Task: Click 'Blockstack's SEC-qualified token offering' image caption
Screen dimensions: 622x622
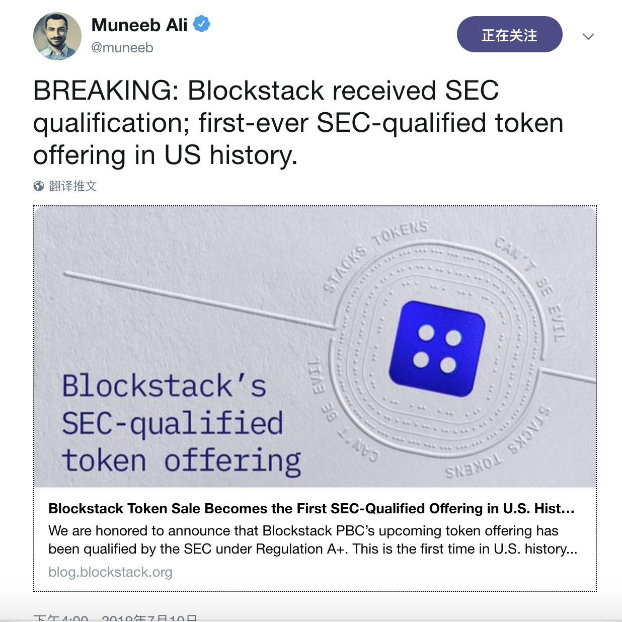Action: (x=181, y=423)
